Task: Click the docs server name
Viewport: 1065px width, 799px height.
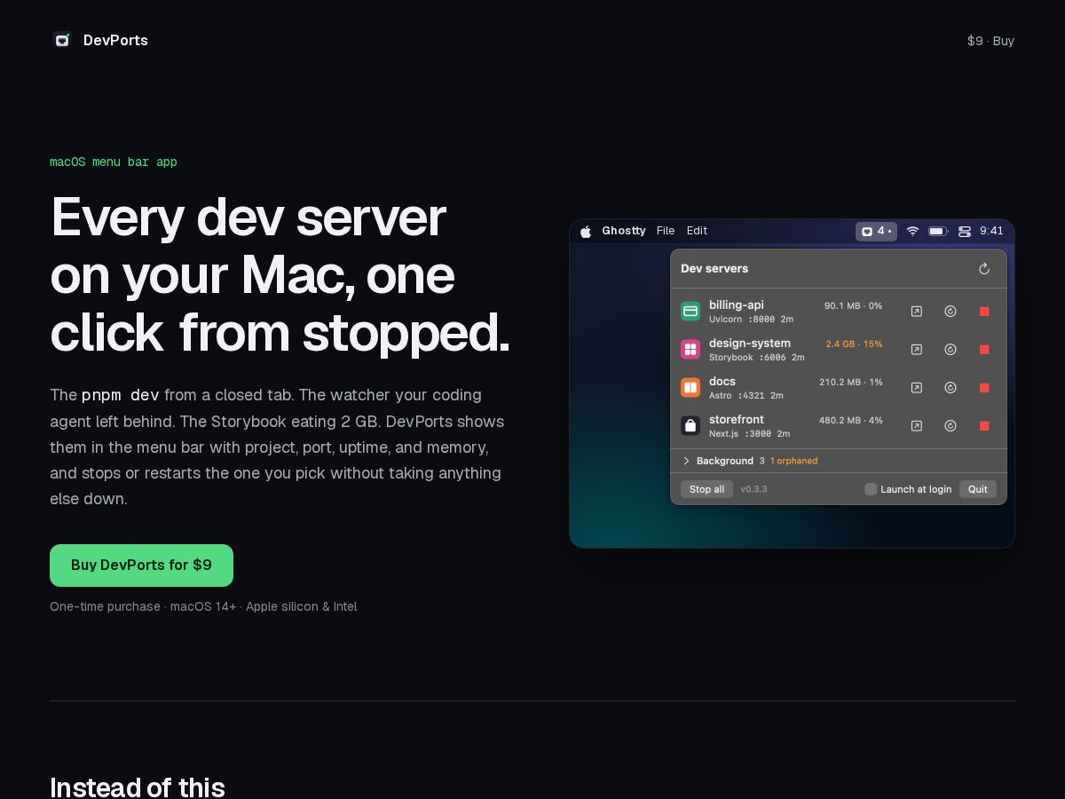Action: click(722, 381)
